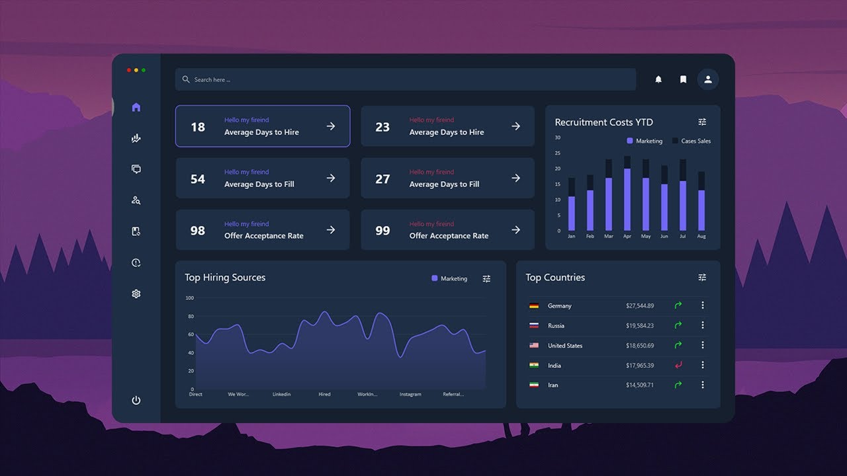Open the user search sidebar icon
This screenshot has width=847, height=476.
(136, 200)
